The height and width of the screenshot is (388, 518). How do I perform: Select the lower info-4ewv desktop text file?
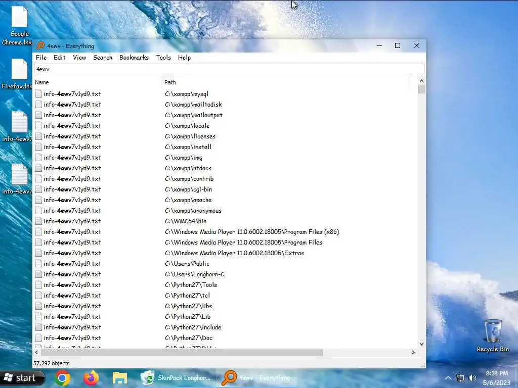[18, 179]
